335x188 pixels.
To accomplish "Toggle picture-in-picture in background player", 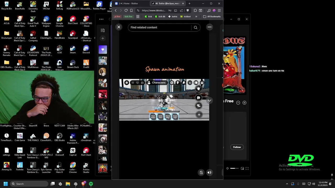I will tap(242, 168).
